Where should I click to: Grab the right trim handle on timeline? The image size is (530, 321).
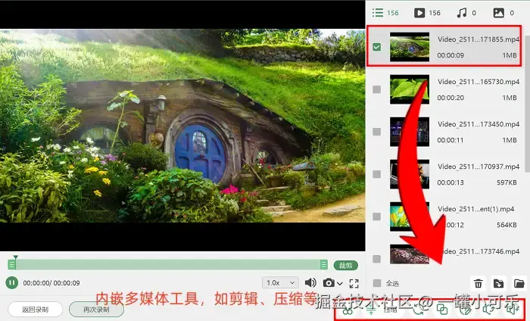click(324, 264)
